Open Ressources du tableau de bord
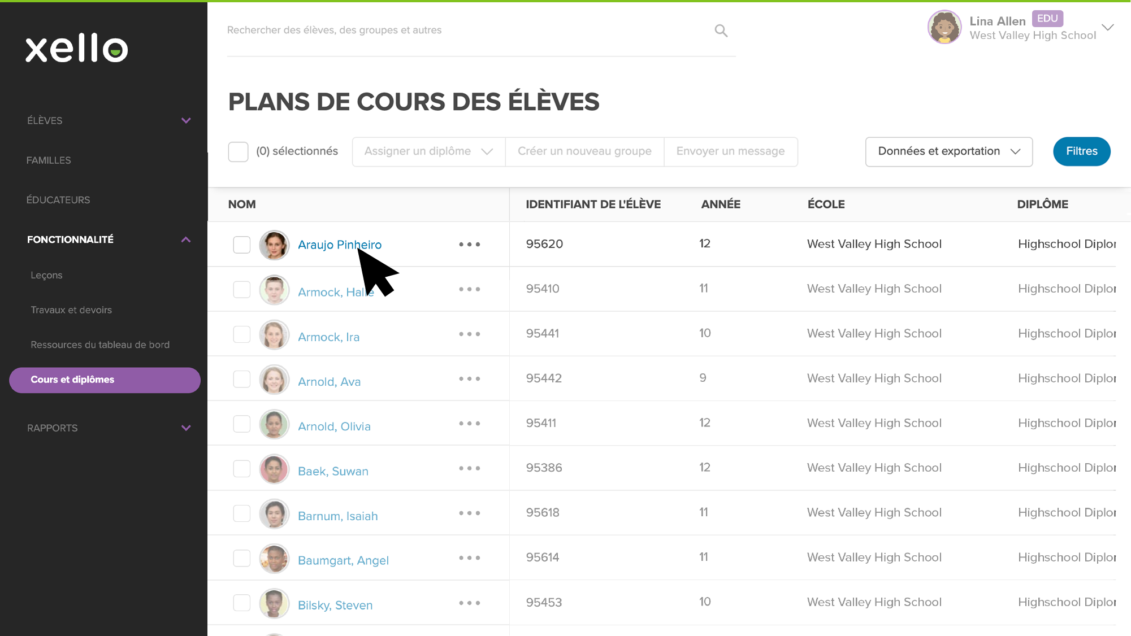This screenshot has width=1131, height=636. pyautogui.click(x=100, y=345)
